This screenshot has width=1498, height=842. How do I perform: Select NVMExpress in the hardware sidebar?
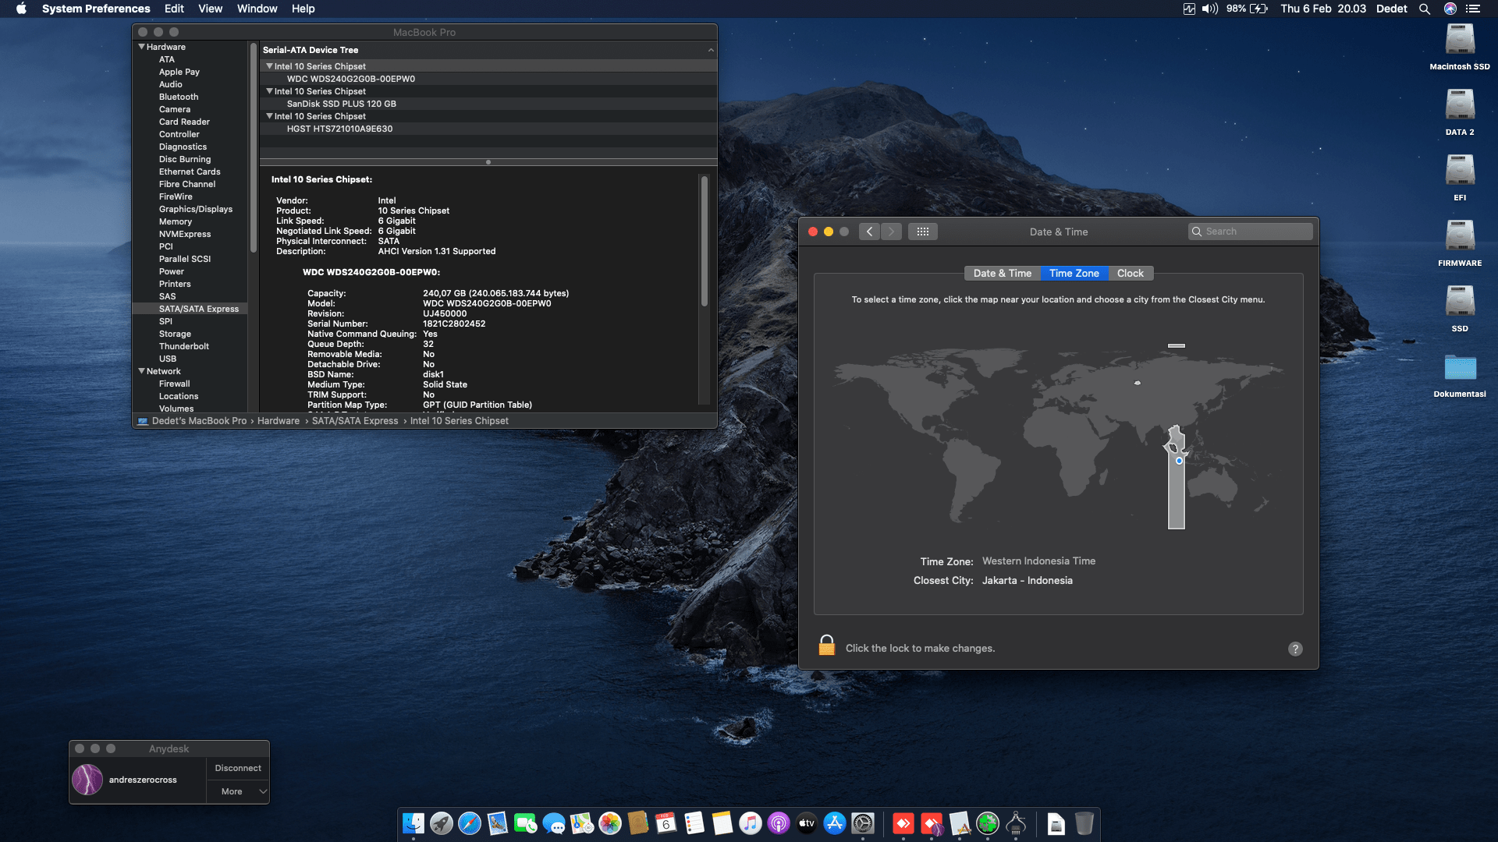click(185, 234)
